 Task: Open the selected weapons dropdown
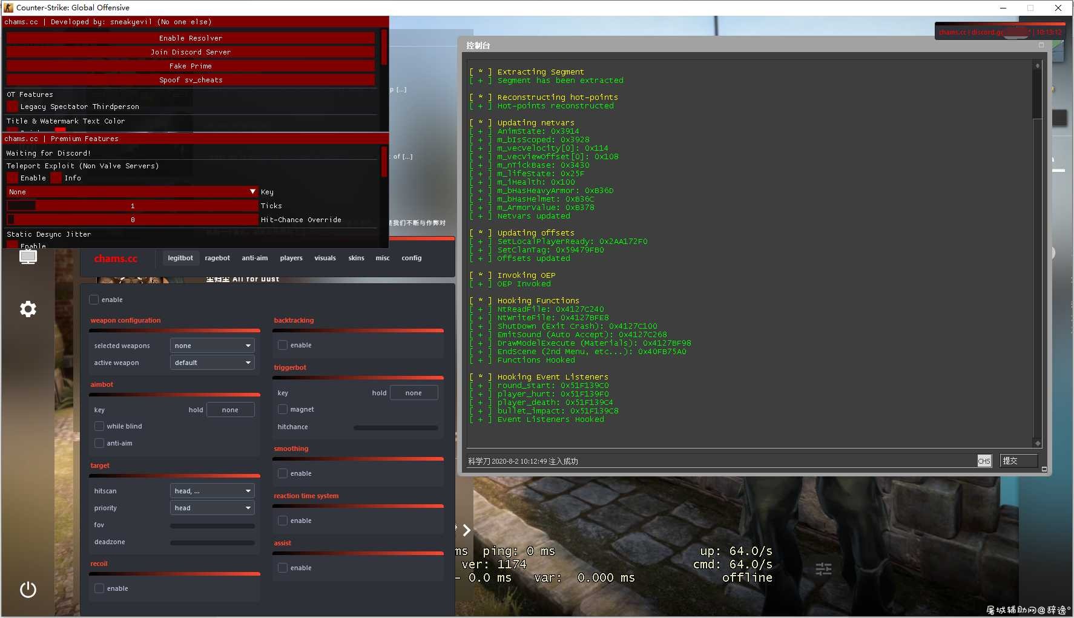pos(212,346)
